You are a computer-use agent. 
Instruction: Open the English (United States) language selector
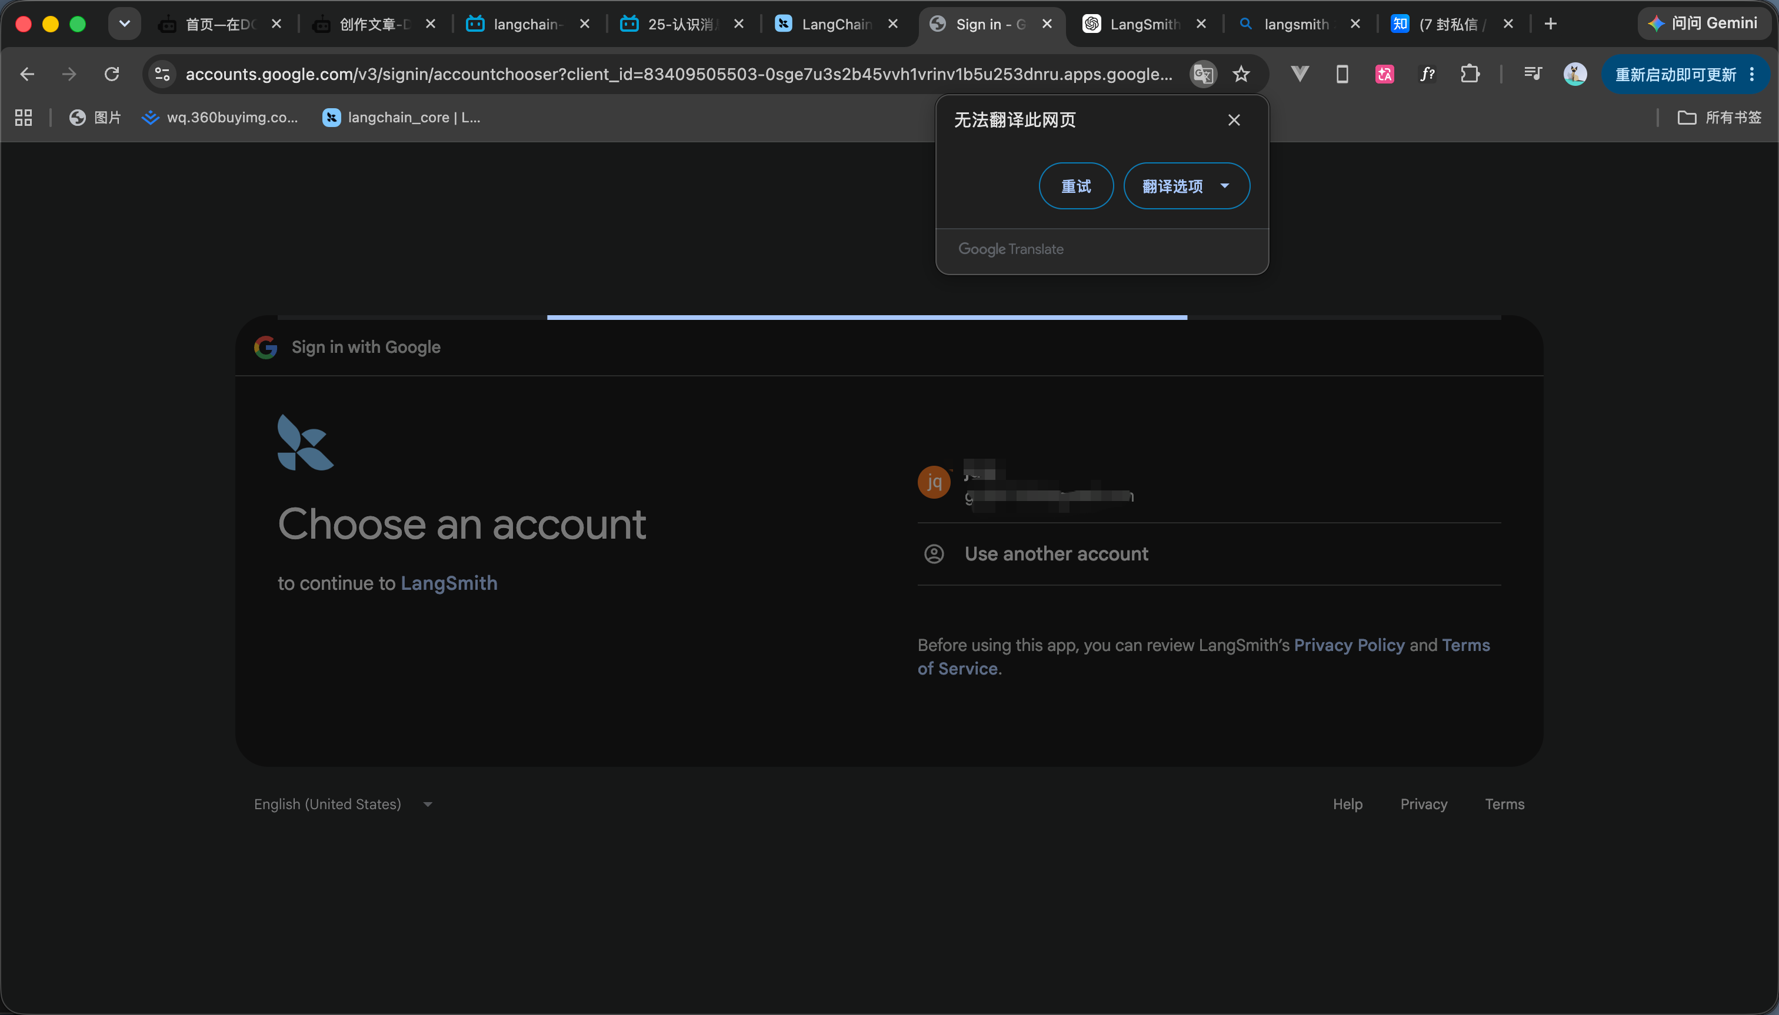point(343,804)
